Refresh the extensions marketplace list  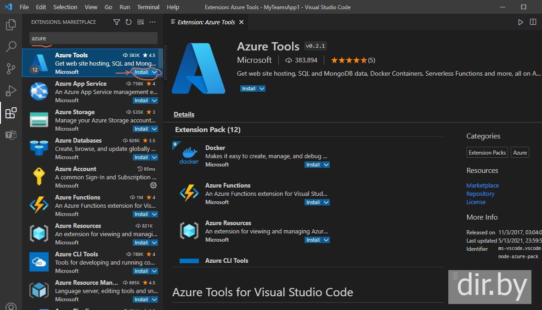tap(129, 22)
